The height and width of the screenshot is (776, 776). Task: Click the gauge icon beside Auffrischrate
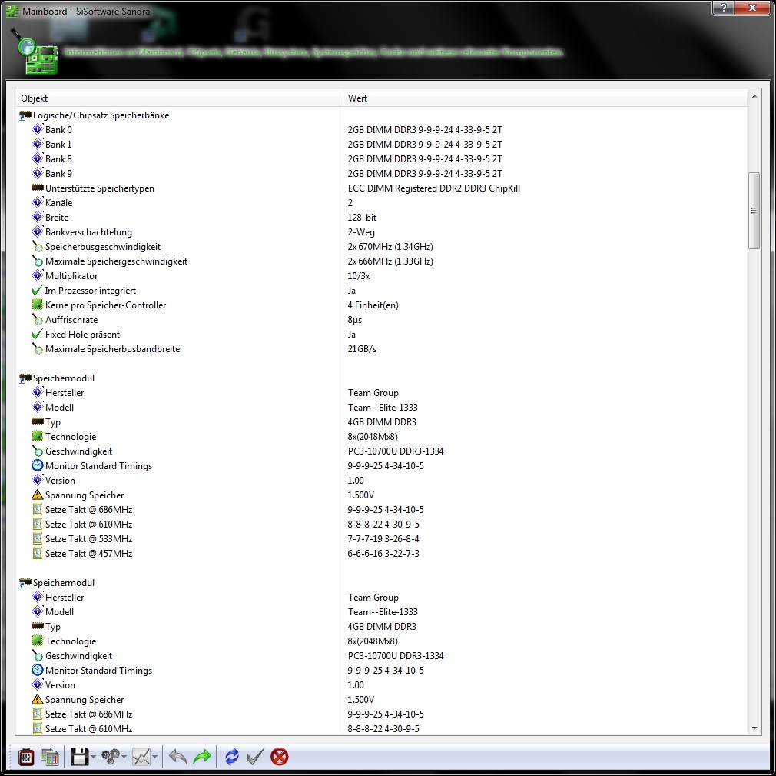37,320
